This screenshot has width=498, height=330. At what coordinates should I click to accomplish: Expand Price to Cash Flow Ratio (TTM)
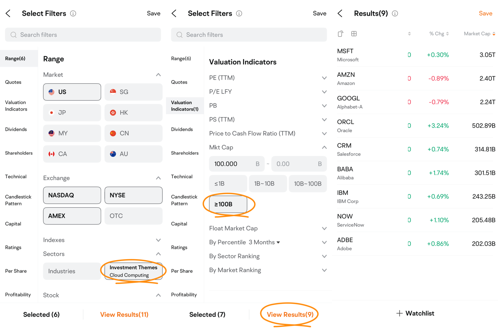(x=324, y=134)
